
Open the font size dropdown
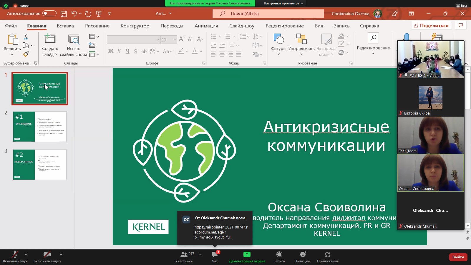pyautogui.click(x=175, y=40)
